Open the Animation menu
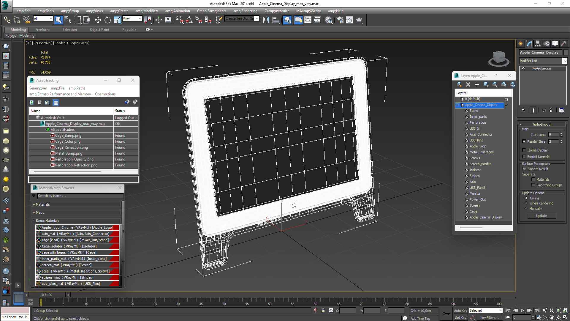 point(178,11)
